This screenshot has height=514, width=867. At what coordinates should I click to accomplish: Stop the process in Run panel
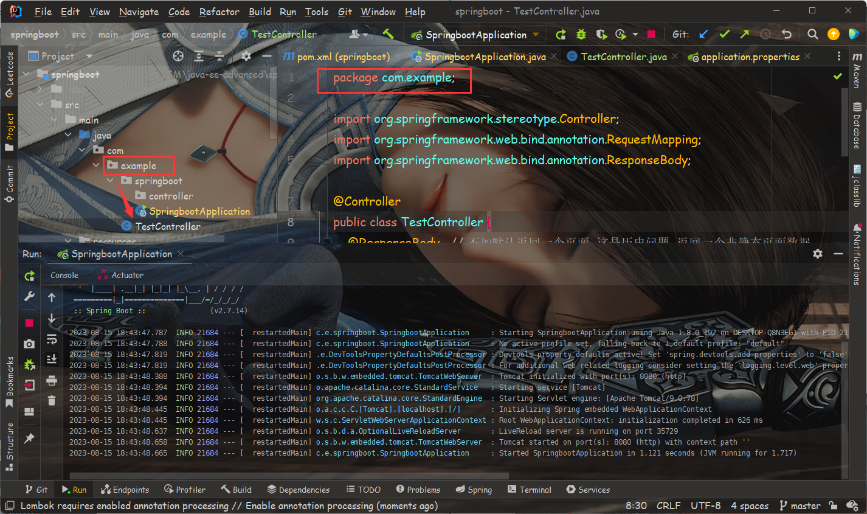(29, 322)
